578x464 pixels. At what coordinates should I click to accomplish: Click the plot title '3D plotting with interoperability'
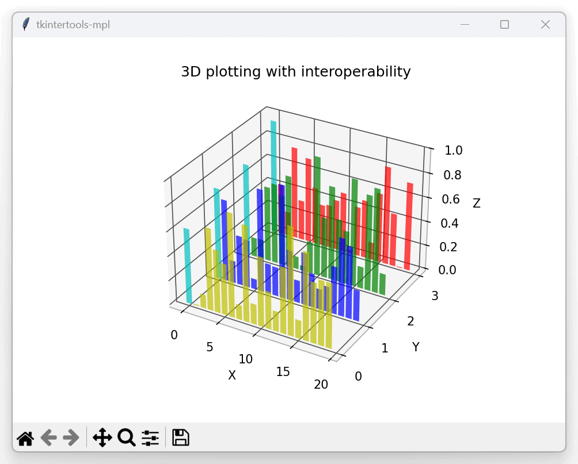296,71
